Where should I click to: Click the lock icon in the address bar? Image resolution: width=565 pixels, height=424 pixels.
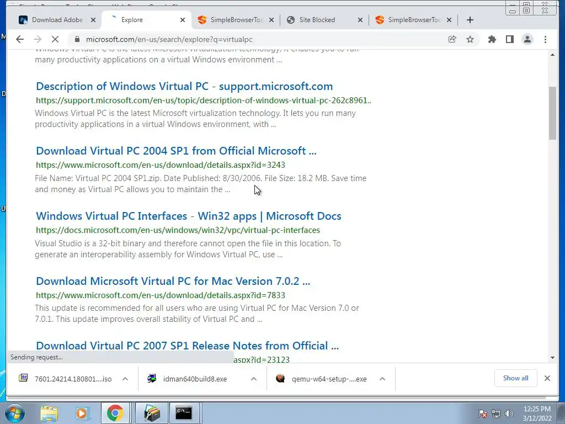(76, 39)
